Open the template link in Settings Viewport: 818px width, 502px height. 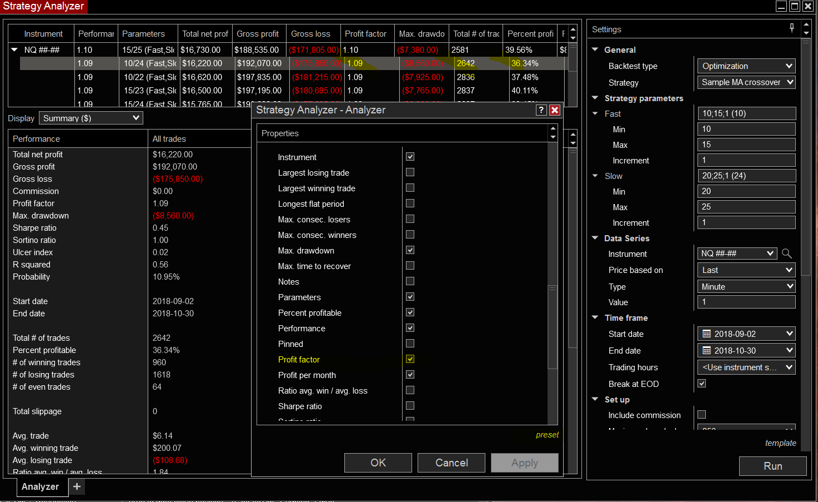[x=780, y=443]
